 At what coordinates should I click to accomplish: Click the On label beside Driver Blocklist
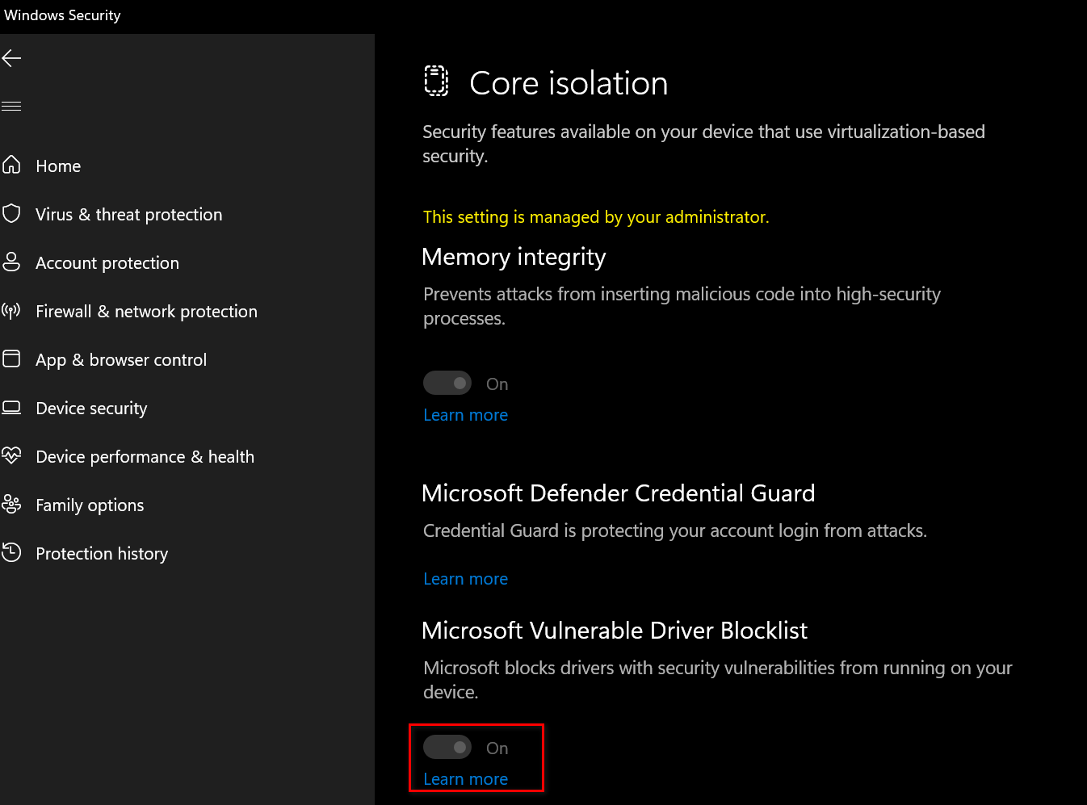point(497,748)
